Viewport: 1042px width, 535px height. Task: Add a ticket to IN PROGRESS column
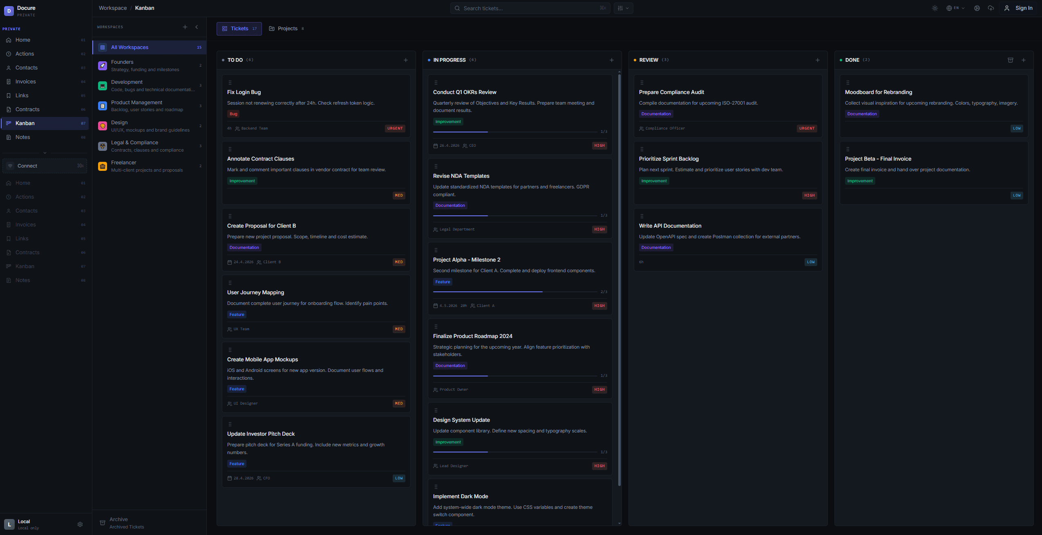[x=612, y=60]
